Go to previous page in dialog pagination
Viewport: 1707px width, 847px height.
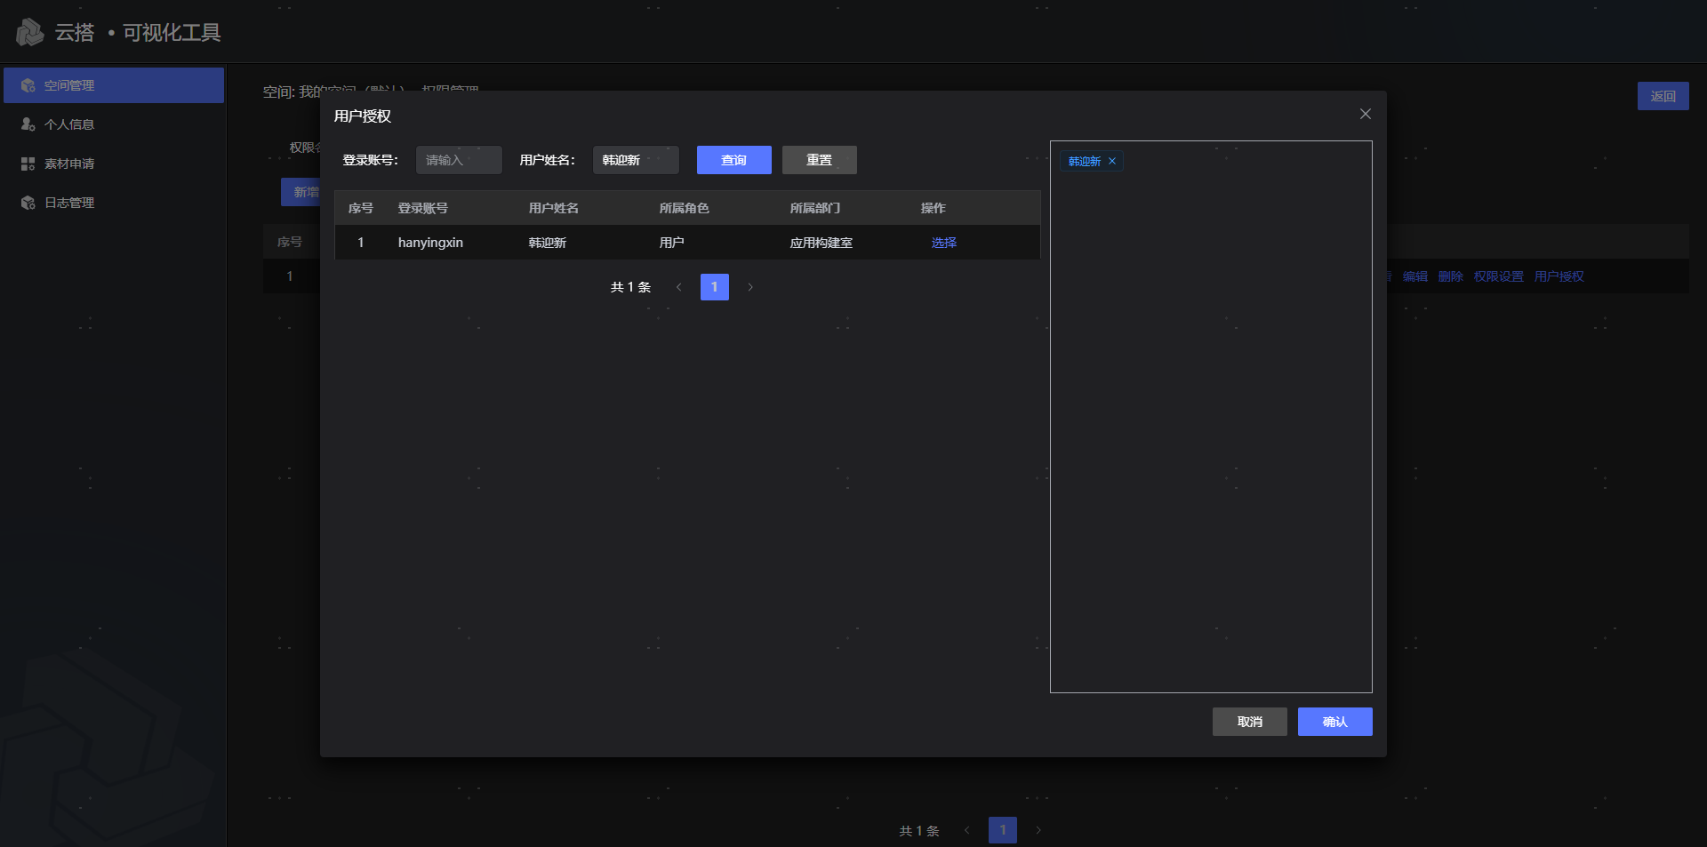pyautogui.click(x=678, y=287)
